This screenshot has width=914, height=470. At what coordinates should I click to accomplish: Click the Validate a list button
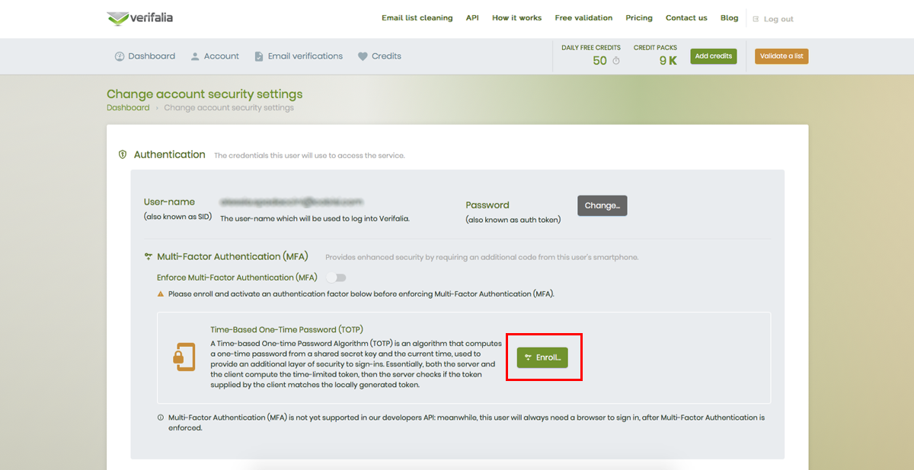pos(781,56)
